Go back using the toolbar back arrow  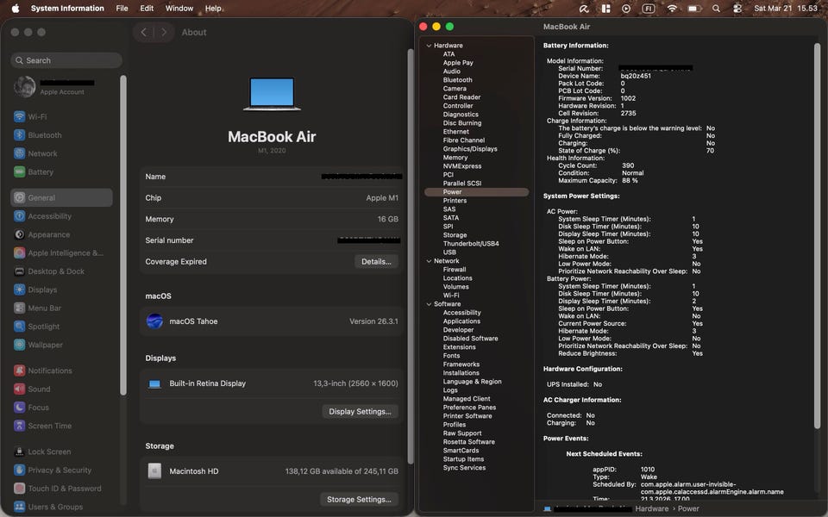(x=144, y=33)
